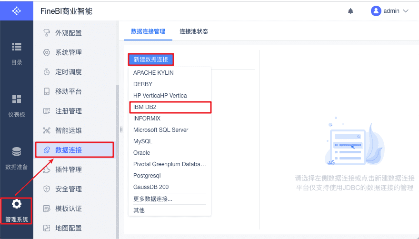419x239 pixels.
Task: Click the admin user avatar icon
Action: (x=376, y=11)
